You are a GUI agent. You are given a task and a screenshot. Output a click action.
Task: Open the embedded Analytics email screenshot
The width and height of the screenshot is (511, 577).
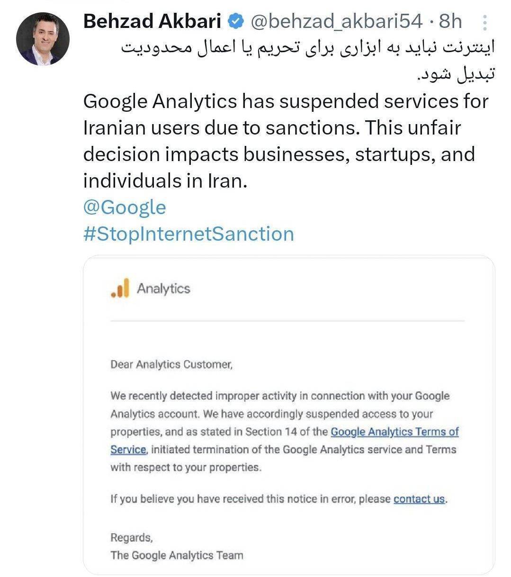tap(289, 417)
